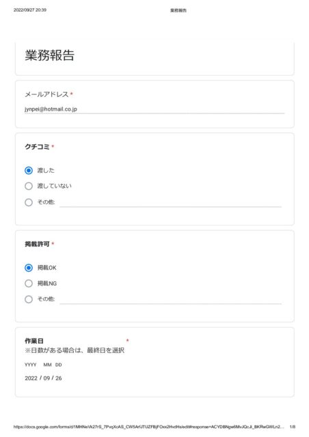Click the 作業日 question label
The height and width of the screenshot is (437, 309).
34,341
